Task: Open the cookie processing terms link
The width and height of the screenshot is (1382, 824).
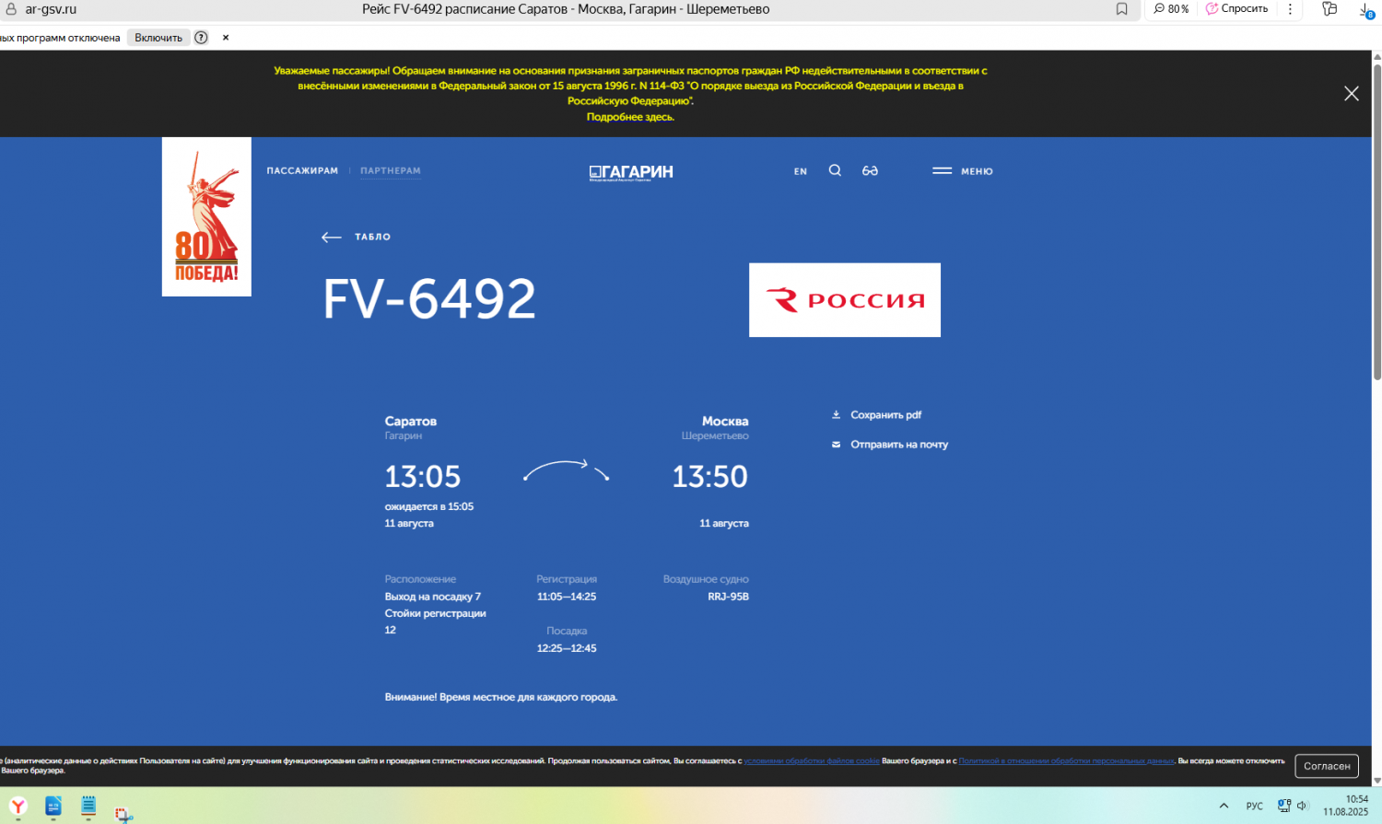Action: coord(812,761)
